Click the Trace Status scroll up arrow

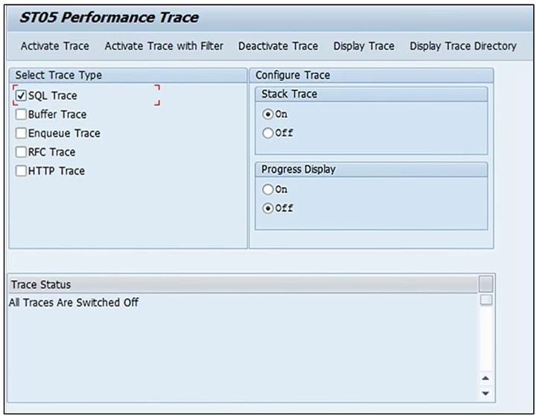(x=486, y=378)
